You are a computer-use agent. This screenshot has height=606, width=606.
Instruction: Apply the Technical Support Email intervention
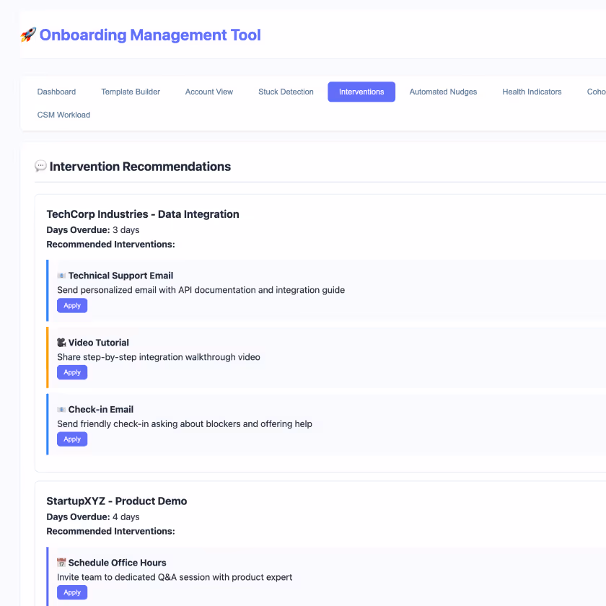coord(71,305)
